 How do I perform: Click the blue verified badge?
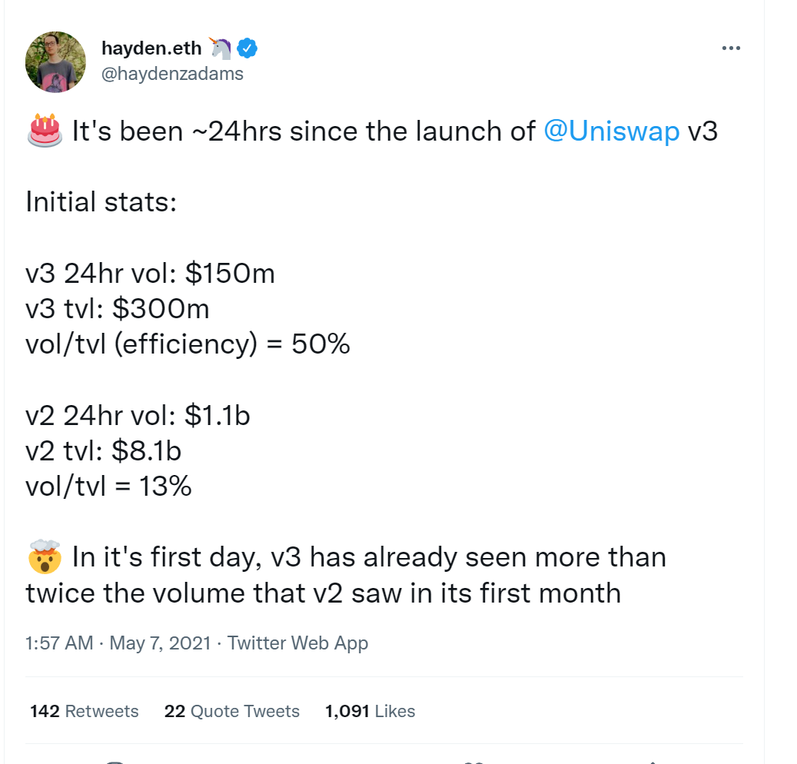click(x=247, y=48)
